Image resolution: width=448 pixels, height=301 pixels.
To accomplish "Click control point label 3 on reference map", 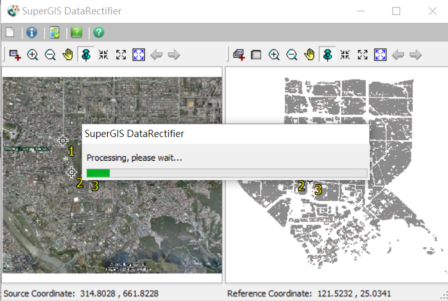I will (x=318, y=190).
